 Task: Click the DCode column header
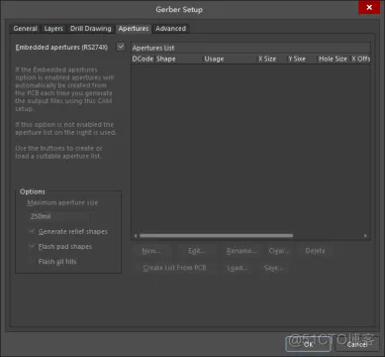[x=143, y=59]
